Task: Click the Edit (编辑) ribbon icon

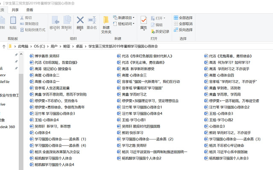Action: (x=153, y=25)
